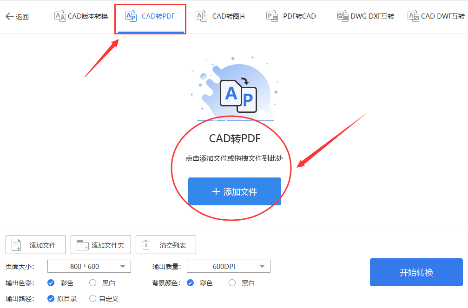Click the bottom toolbar 添加文件 button
Viewport: 468px width, 308px height.
pyautogui.click(x=35, y=245)
